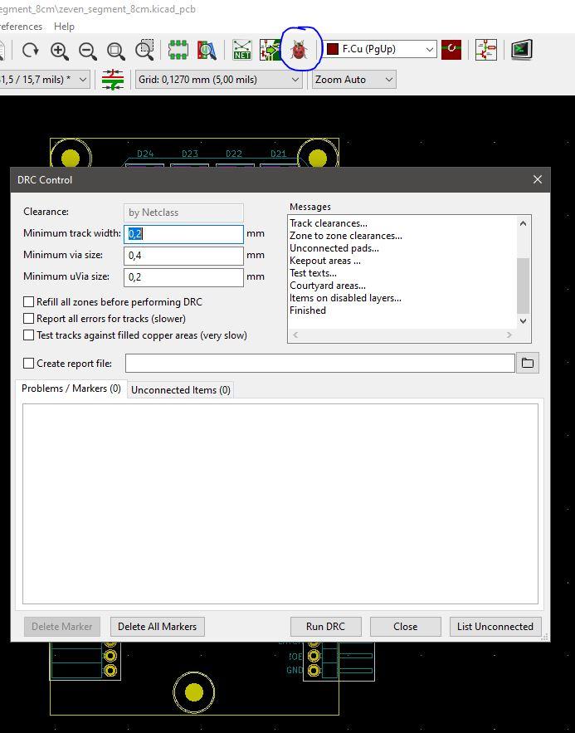Click 'Track clearances...' message line
Screen dimensions: 575x733
pyautogui.click(x=329, y=223)
